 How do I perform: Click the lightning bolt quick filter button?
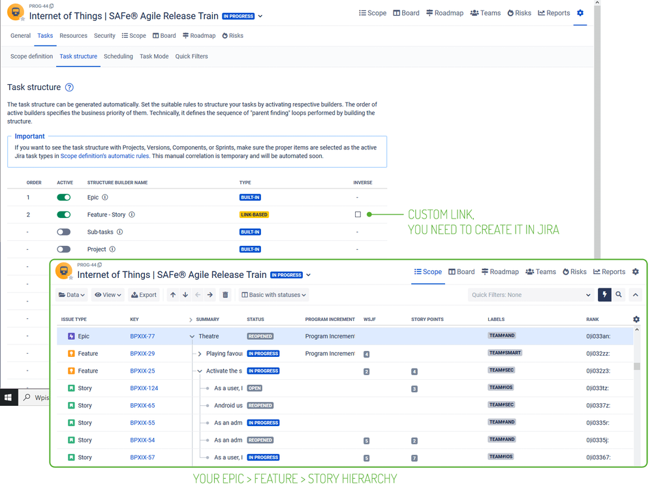[x=604, y=295]
